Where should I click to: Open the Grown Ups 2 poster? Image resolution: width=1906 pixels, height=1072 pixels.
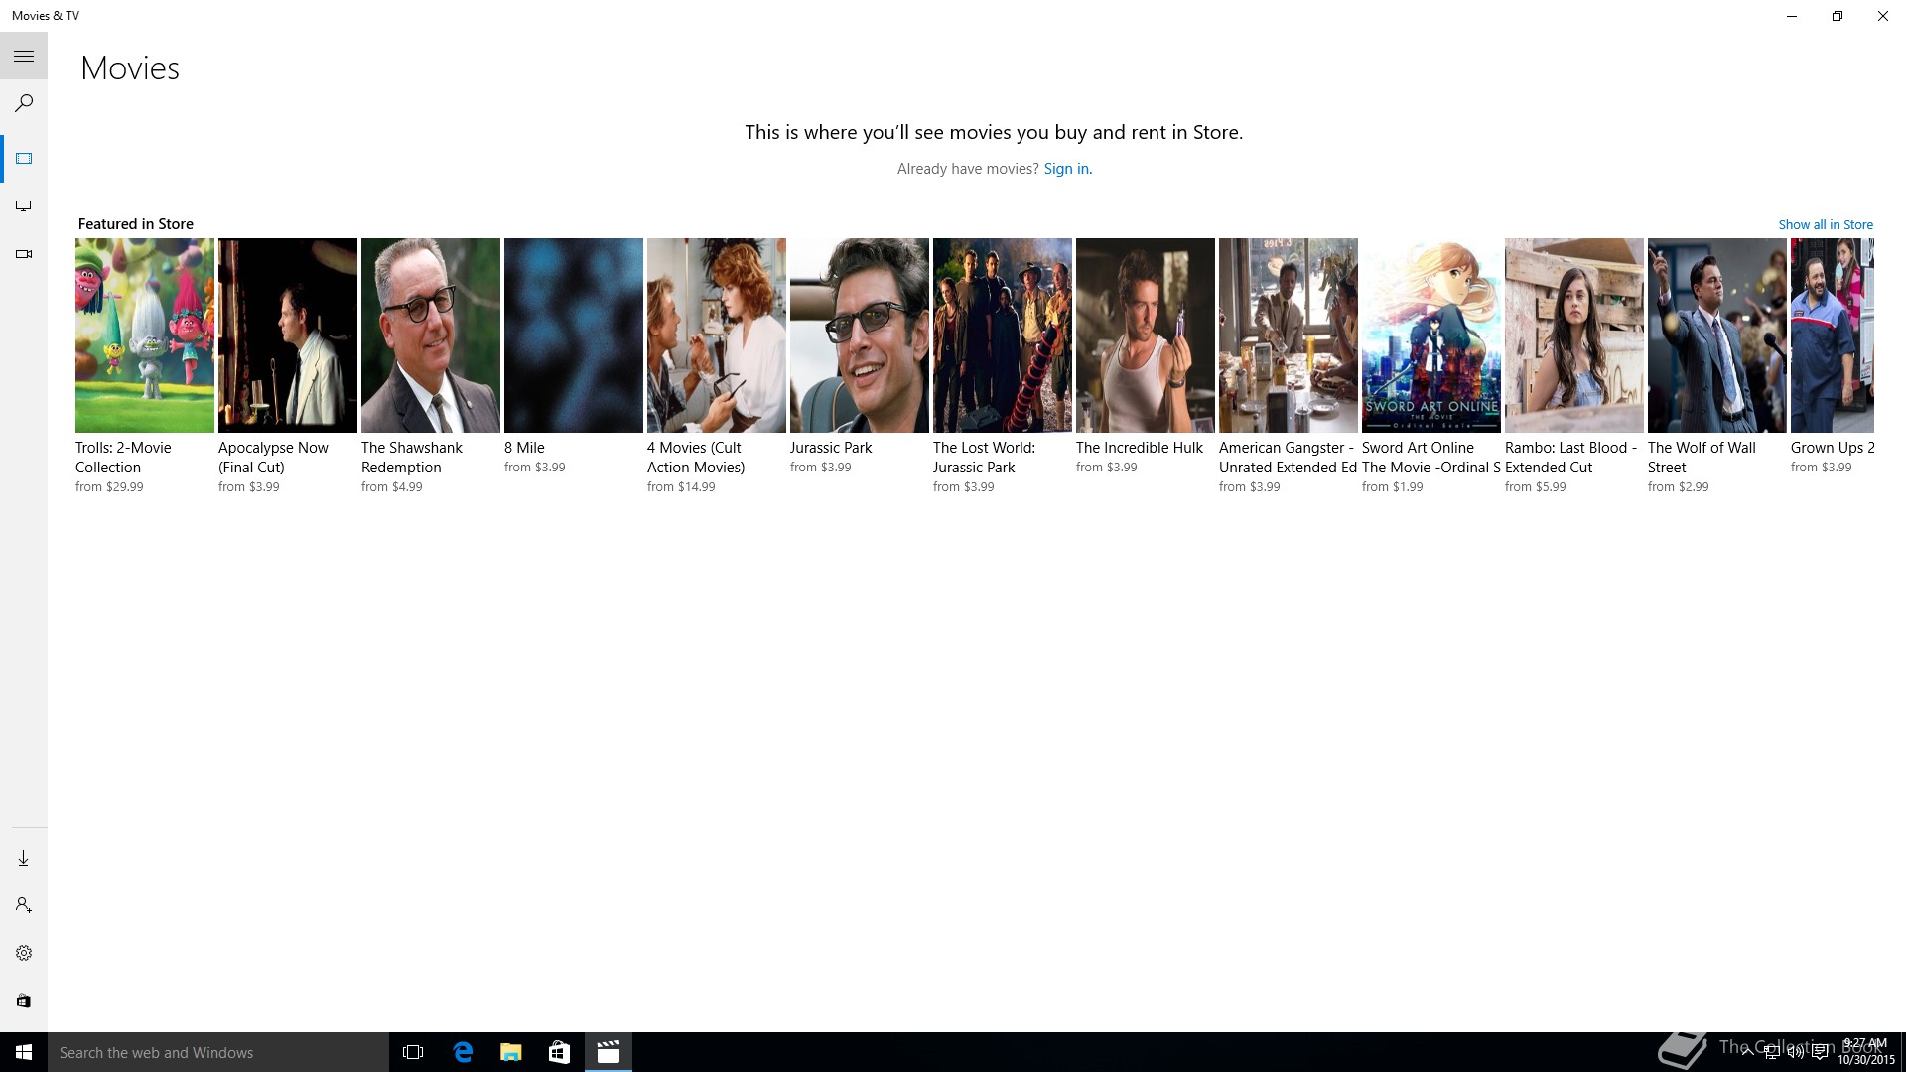point(1833,335)
